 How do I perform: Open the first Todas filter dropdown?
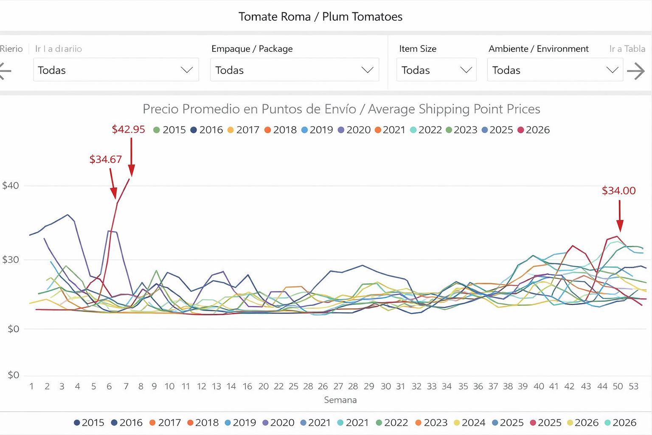tap(116, 70)
